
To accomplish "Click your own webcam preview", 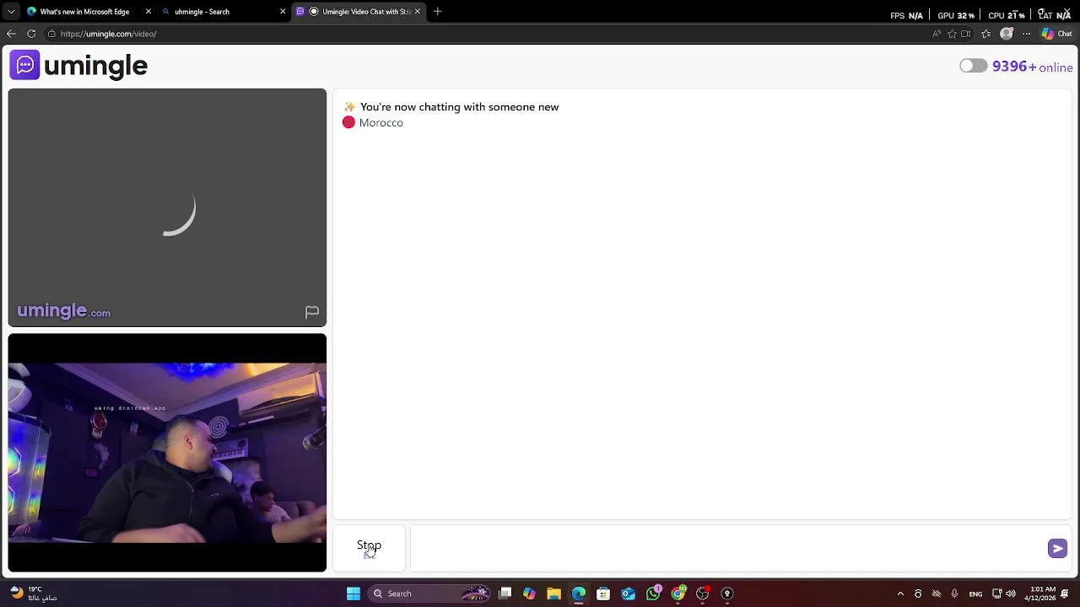I will [167, 453].
